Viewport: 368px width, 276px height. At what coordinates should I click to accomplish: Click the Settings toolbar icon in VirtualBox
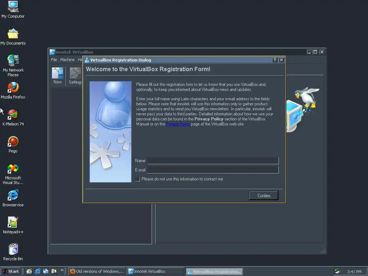coord(75,75)
